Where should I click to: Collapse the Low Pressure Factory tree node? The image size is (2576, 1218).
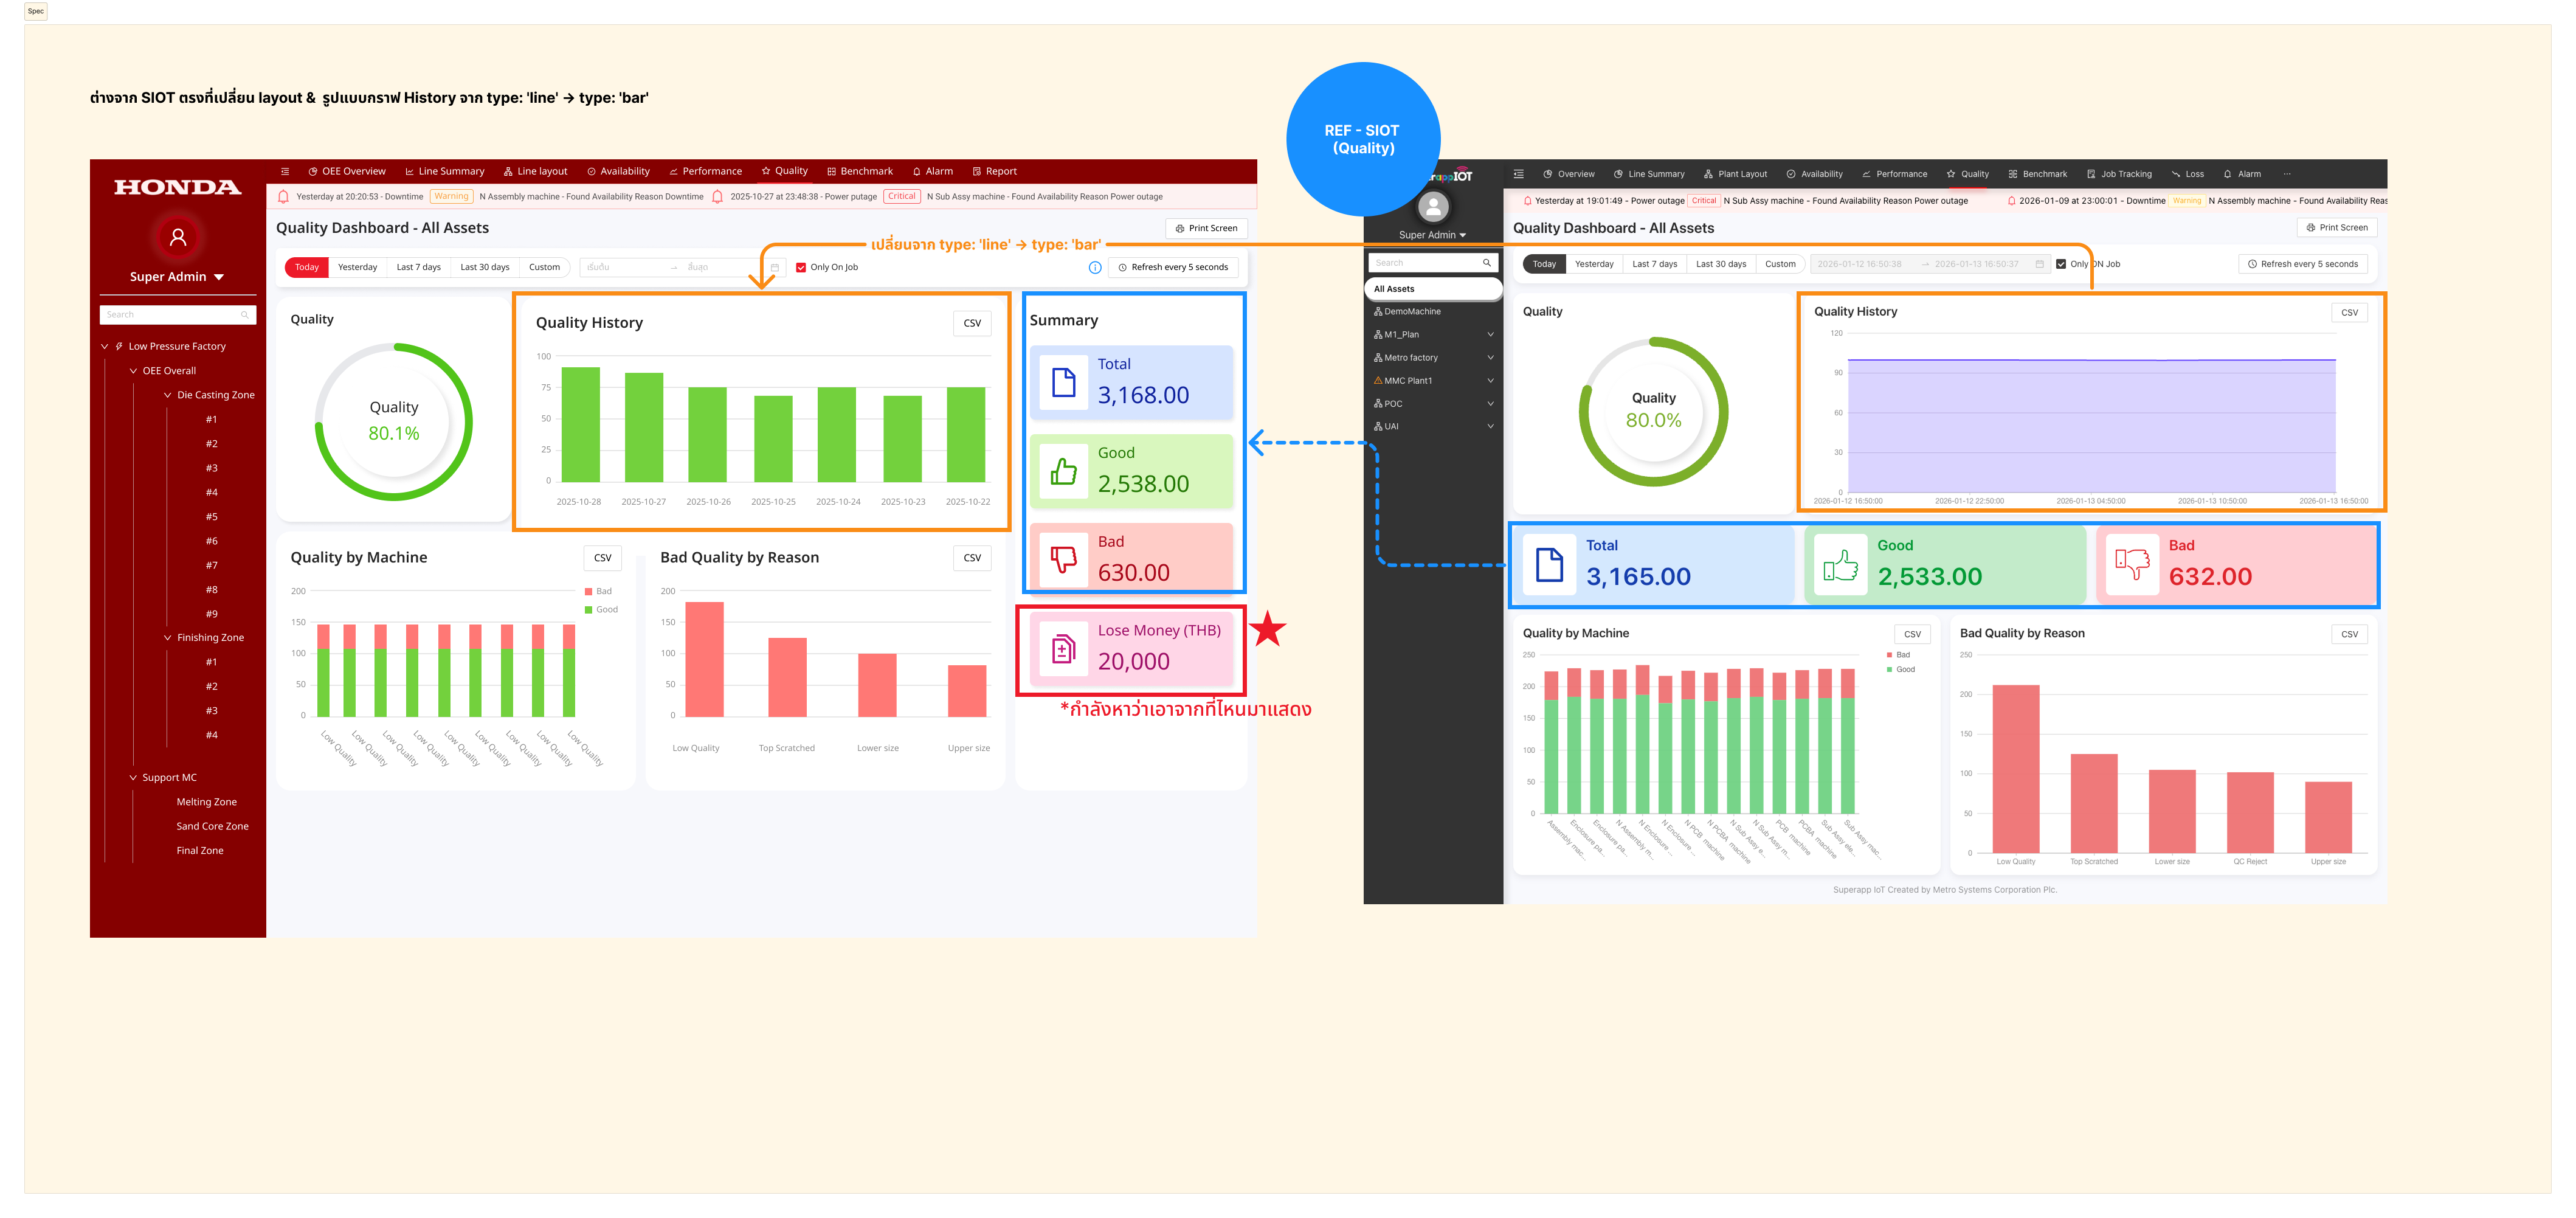point(105,346)
